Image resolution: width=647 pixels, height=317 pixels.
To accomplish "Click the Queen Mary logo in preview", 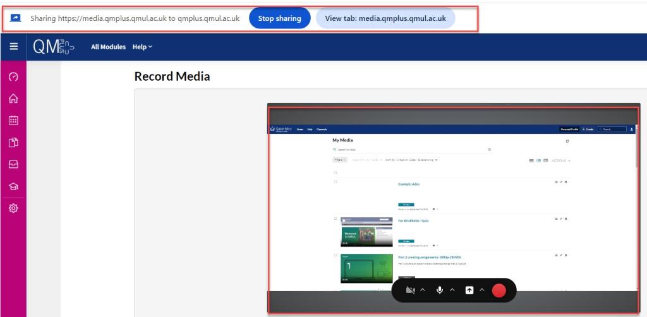I will pyautogui.click(x=281, y=129).
